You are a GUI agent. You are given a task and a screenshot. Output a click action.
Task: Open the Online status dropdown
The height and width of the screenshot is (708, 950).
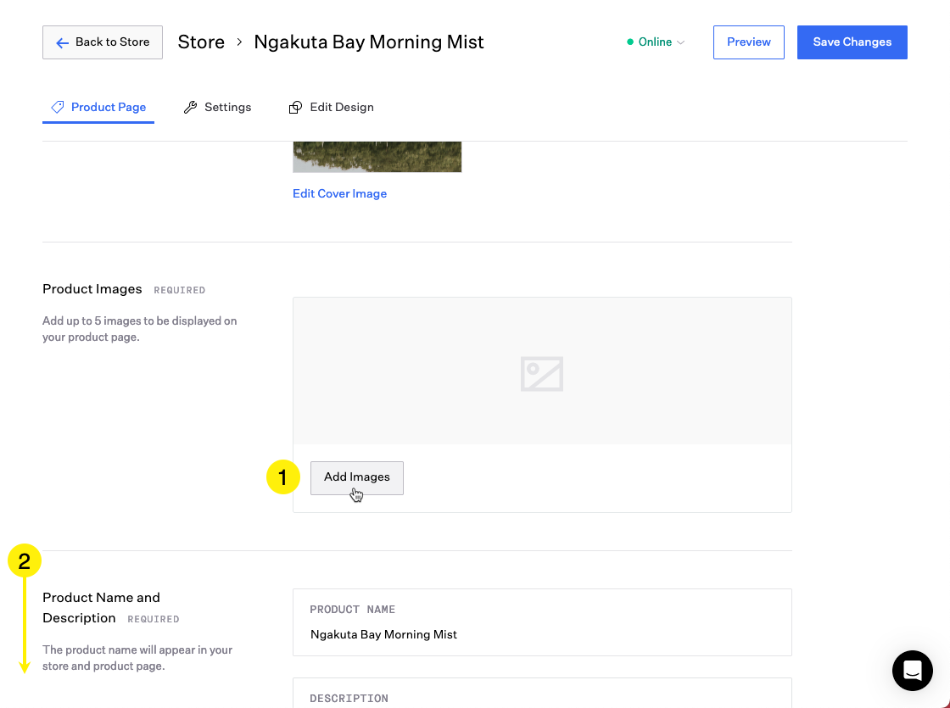tap(656, 42)
